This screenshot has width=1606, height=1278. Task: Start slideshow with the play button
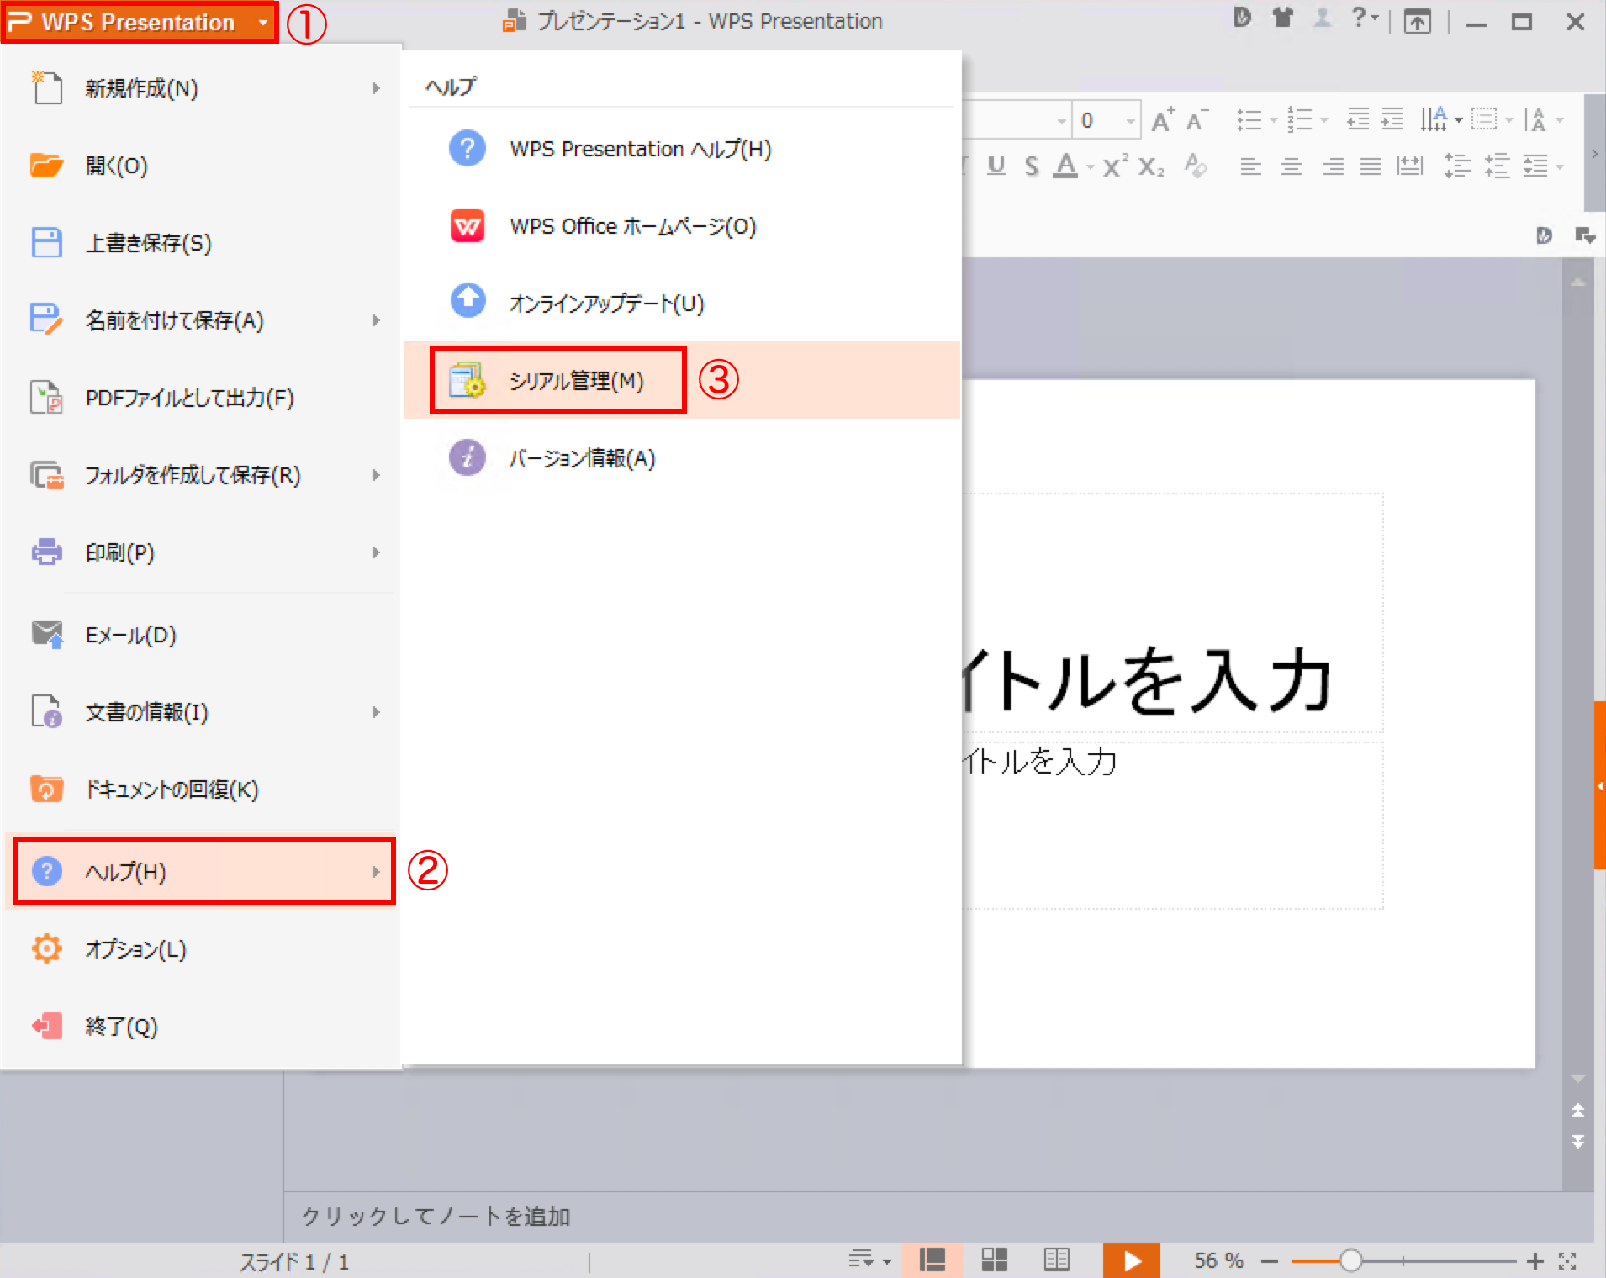1132,1260
